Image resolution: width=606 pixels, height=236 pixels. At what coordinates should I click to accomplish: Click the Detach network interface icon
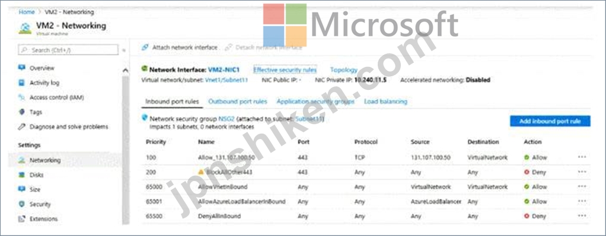click(228, 47)
